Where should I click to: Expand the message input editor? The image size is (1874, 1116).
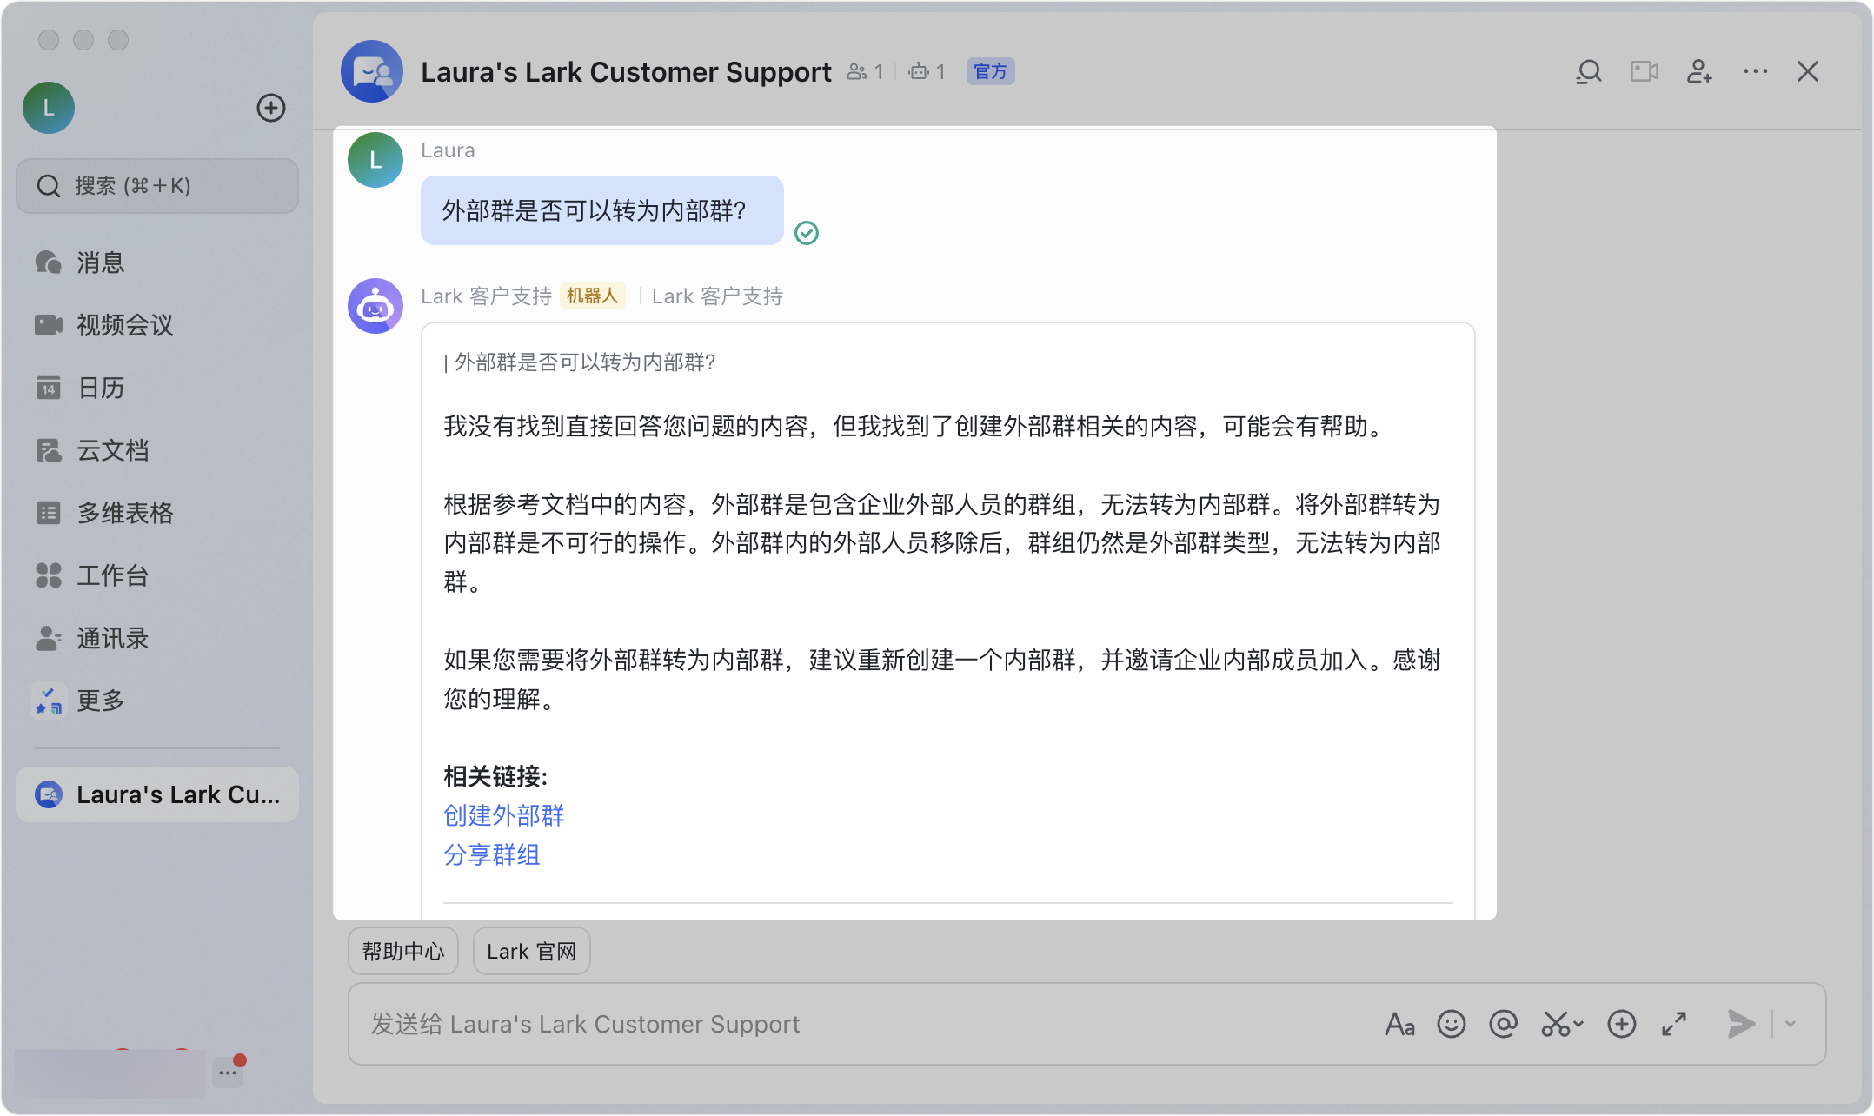1673,1024
